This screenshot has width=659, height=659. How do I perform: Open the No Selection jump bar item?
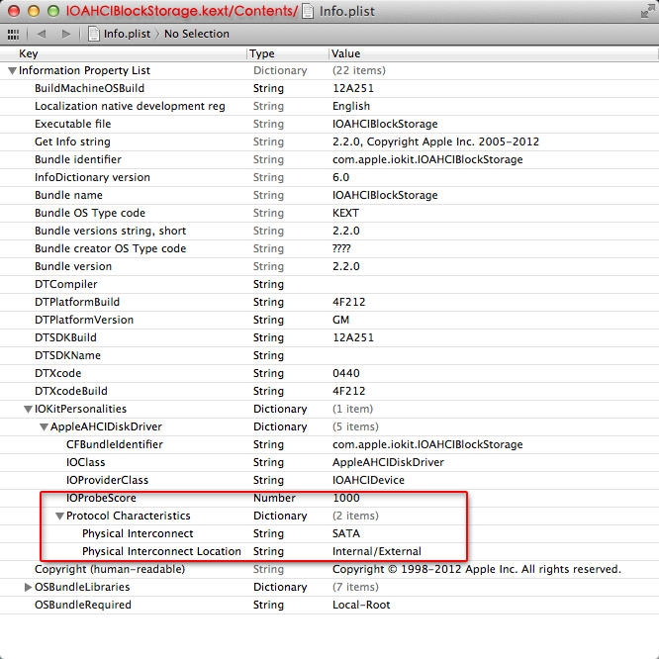(x=197, y=34)
